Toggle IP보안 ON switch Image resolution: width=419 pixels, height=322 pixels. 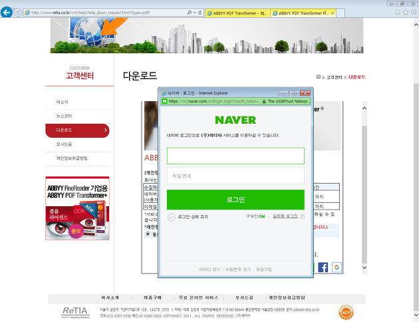255,216
